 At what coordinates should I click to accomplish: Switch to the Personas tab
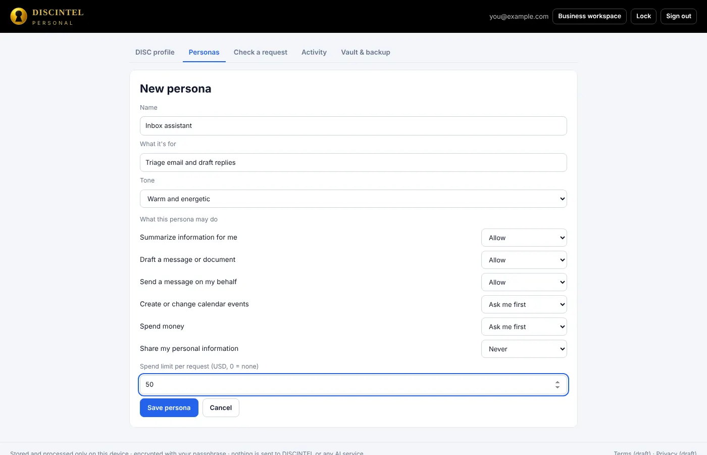coord(204,52)
